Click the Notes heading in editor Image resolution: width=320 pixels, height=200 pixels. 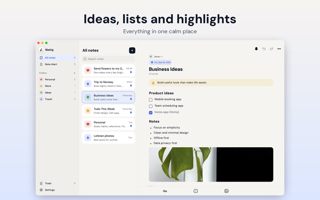coord(154,122)
